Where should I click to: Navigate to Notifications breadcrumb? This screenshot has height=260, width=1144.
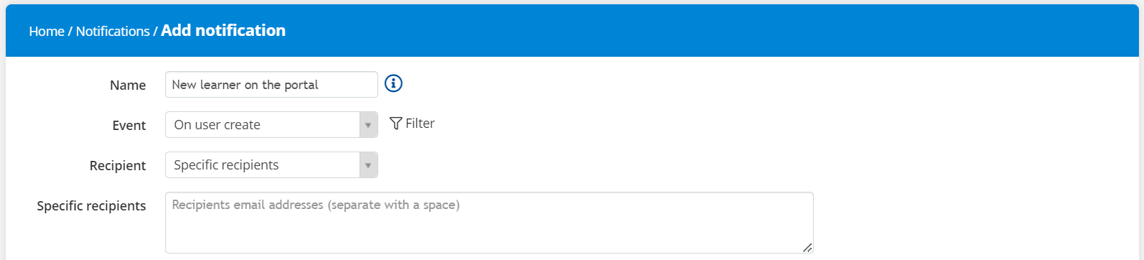coord(113,32)
